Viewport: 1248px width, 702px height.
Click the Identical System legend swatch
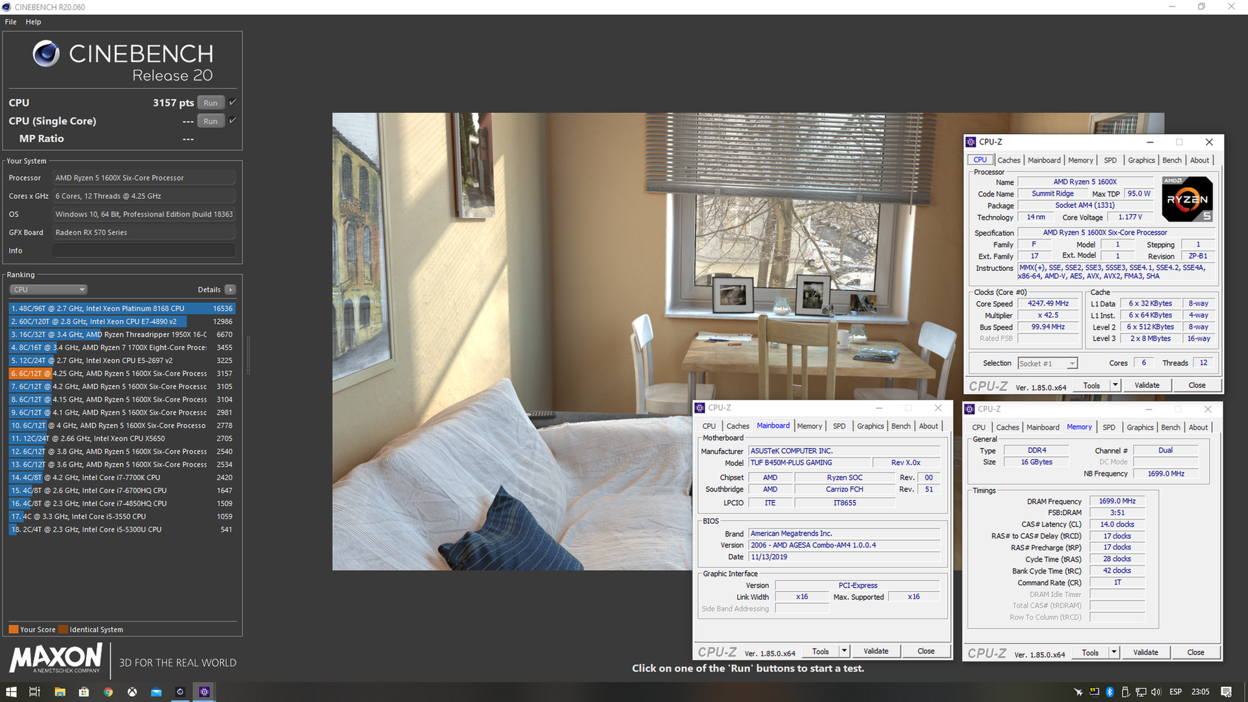click(x=63, y=629)
